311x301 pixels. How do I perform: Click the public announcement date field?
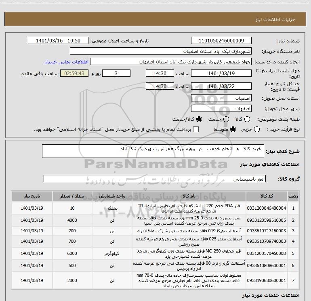(x=58, y=41)
